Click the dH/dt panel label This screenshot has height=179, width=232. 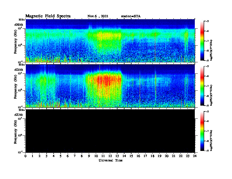[19, 25]
